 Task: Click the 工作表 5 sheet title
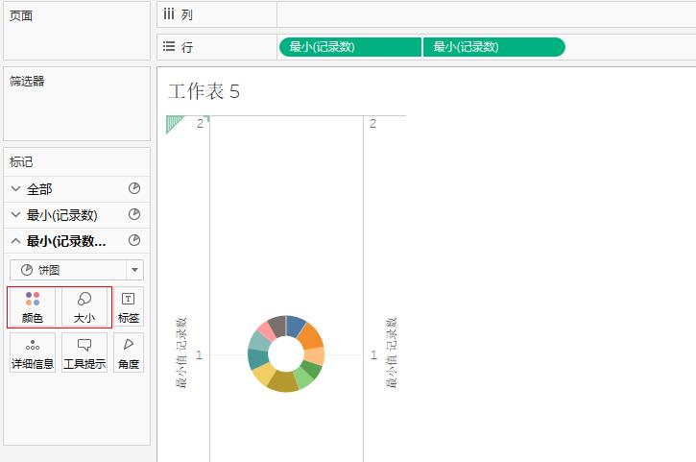click(x=204, y=92)
